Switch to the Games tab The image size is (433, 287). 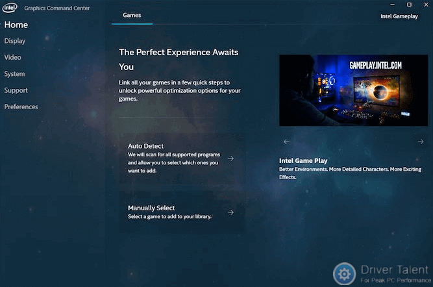(x=132, y=15)
